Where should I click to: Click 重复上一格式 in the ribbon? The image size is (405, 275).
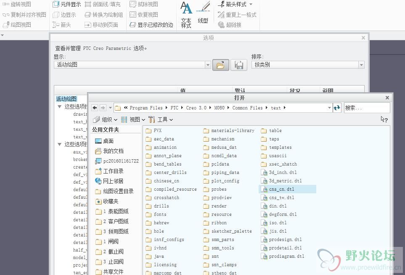click(237, 15)
